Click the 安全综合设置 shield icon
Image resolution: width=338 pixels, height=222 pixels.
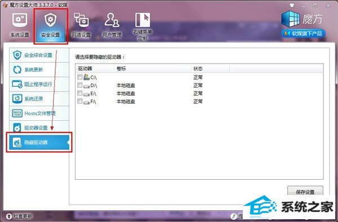click(17, 55)
